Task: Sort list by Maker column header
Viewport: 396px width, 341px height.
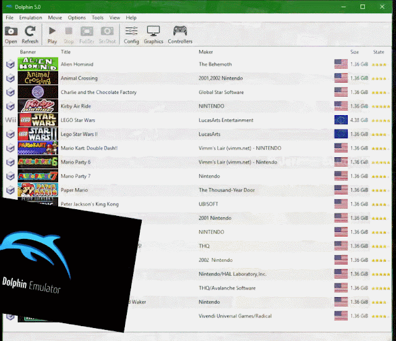Action: 205,52
